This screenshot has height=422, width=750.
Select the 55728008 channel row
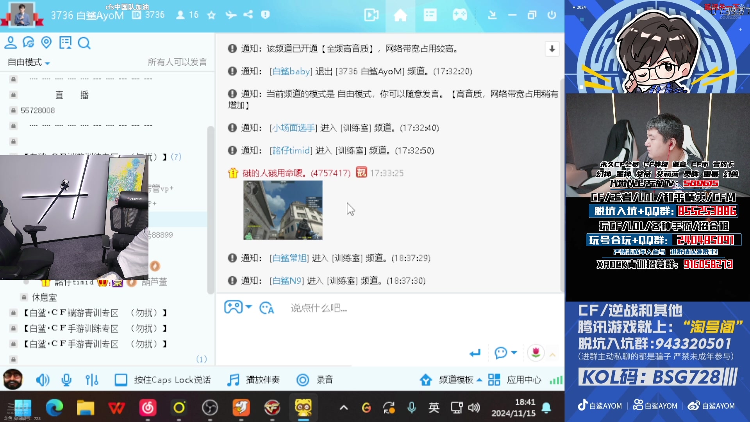pos(37,111)
